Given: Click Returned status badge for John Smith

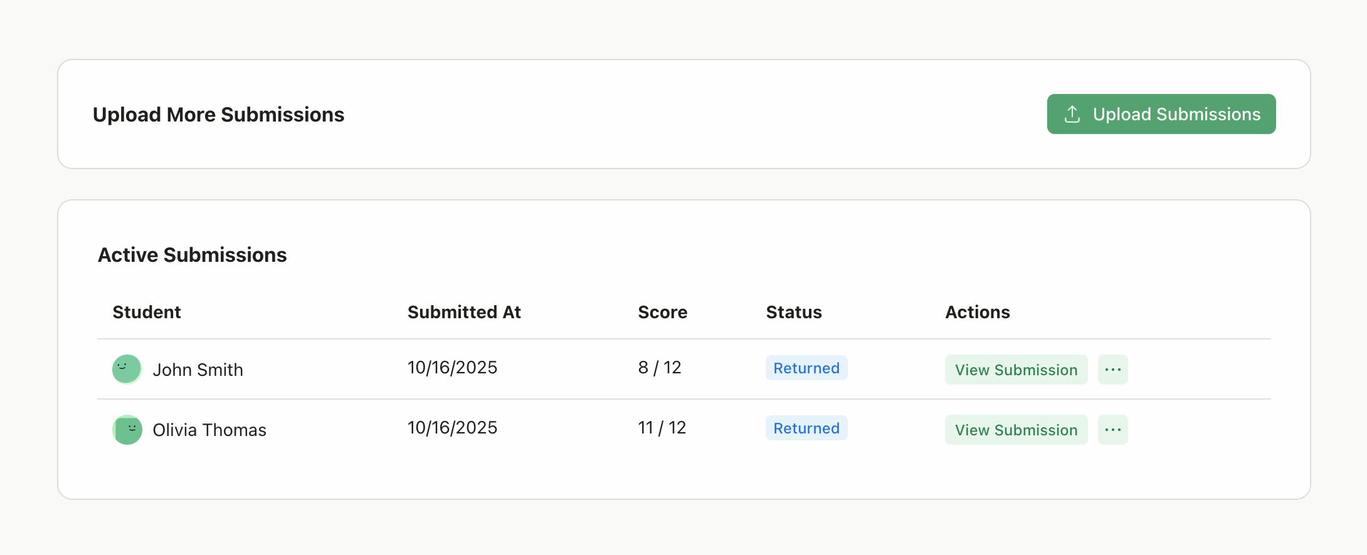Looking at the screenshot, I should [806, 368].
